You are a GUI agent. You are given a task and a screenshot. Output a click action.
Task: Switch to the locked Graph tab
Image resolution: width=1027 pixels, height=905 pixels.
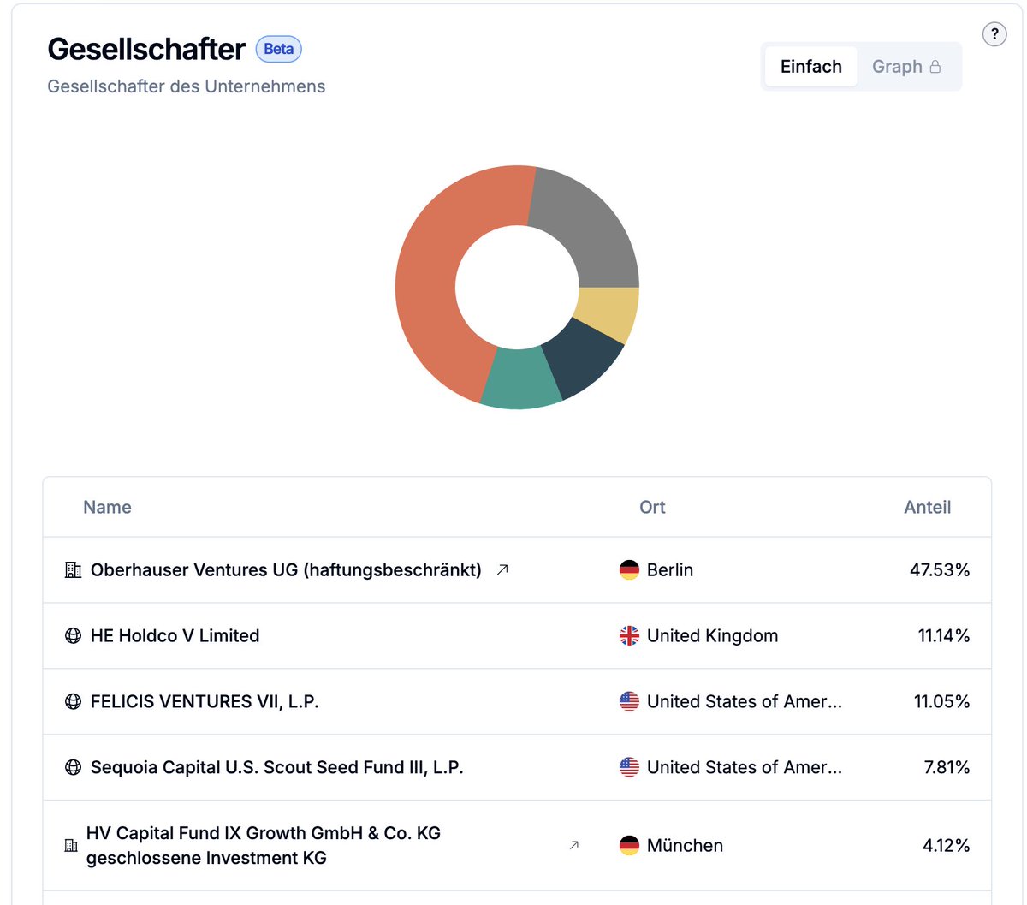click(906, 67)
